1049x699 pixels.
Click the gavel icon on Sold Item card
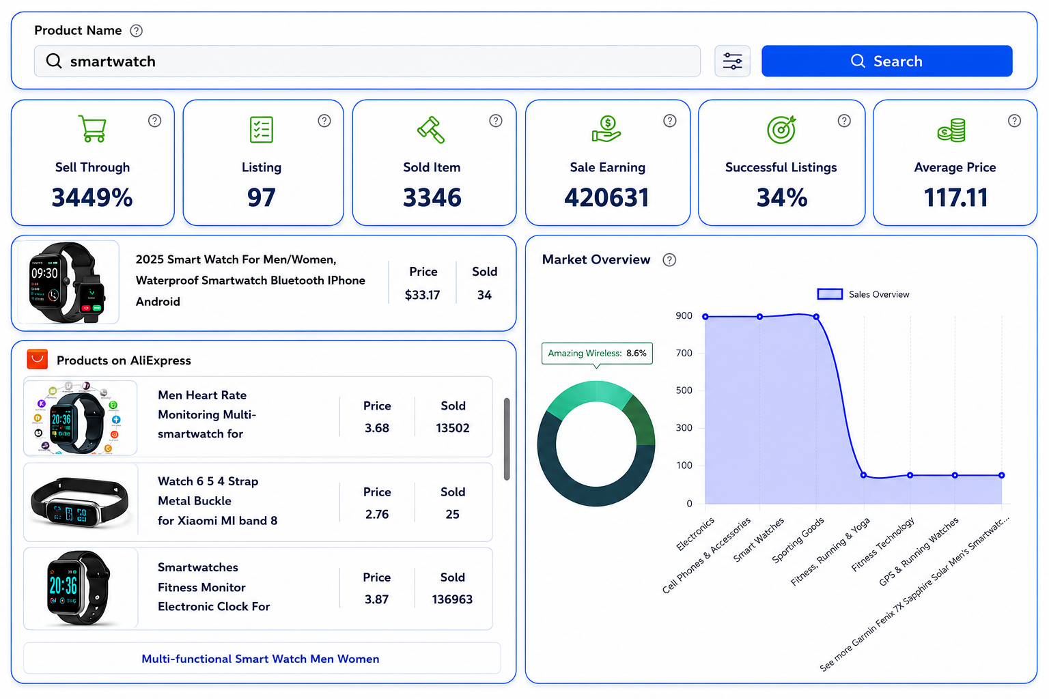tap(431, 130)
